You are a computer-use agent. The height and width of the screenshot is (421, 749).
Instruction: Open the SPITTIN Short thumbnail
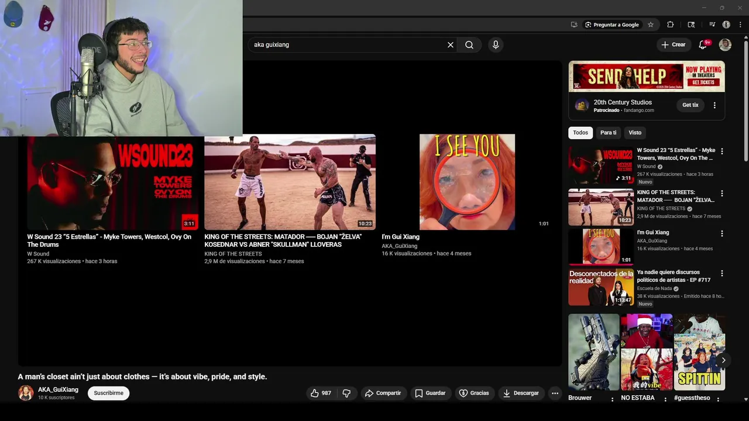[699, 352]
